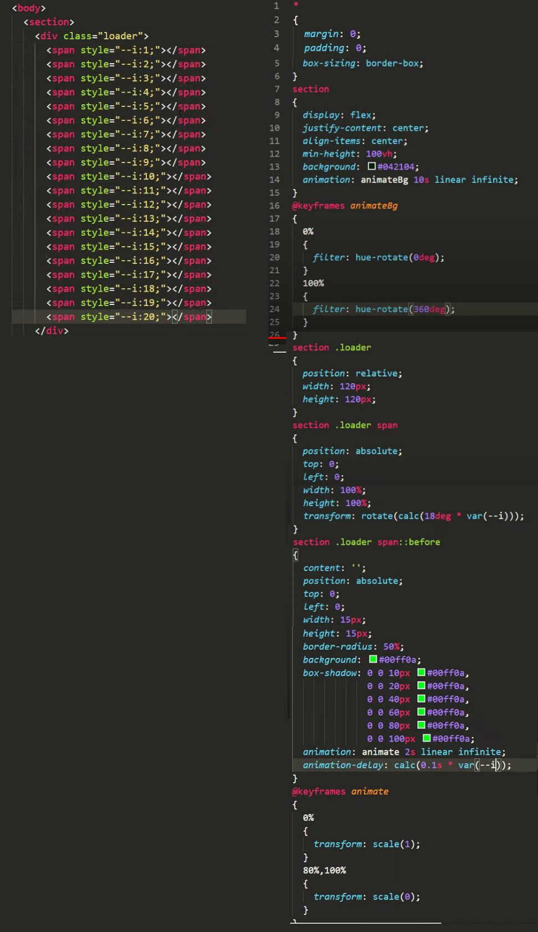Viewport: 538px width, 932px height.
Task: Click the animateBg 10s linear infinite line
Action: [410, 180]
